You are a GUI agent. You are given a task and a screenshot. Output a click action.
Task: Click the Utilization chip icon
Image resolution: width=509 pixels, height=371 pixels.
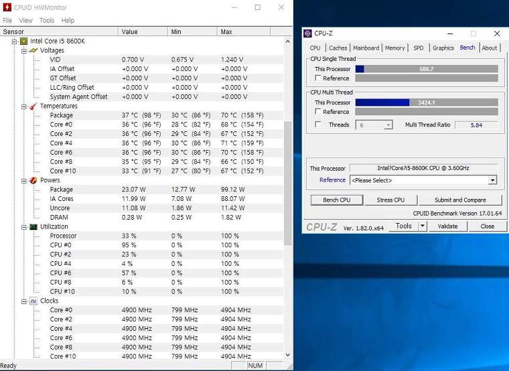[x=33, y=227]
